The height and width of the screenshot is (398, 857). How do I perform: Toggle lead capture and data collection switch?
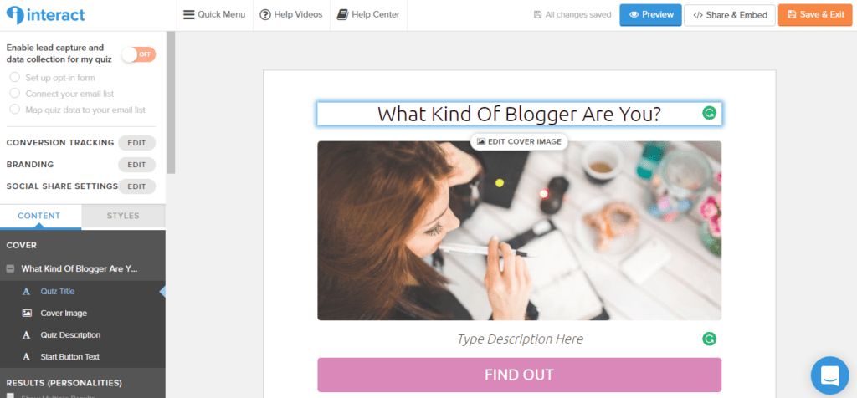pyautogui.click(x=139, y=54)
